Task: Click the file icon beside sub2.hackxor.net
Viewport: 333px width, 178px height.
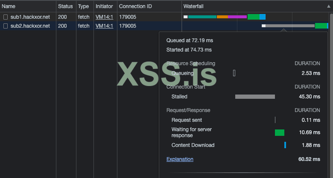Action: coord(6,26)
